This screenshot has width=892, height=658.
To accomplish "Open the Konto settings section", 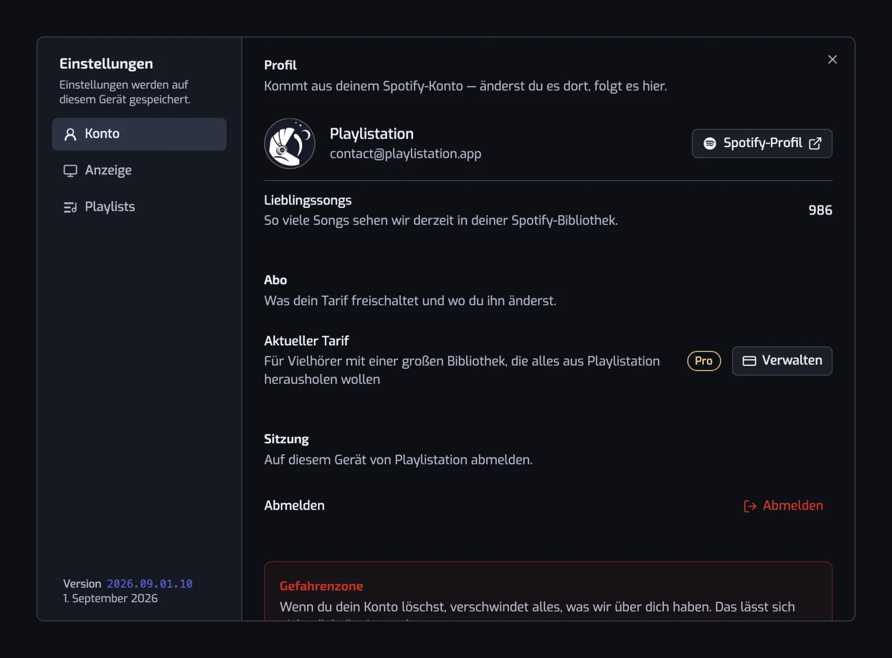I will click(139, 134).
